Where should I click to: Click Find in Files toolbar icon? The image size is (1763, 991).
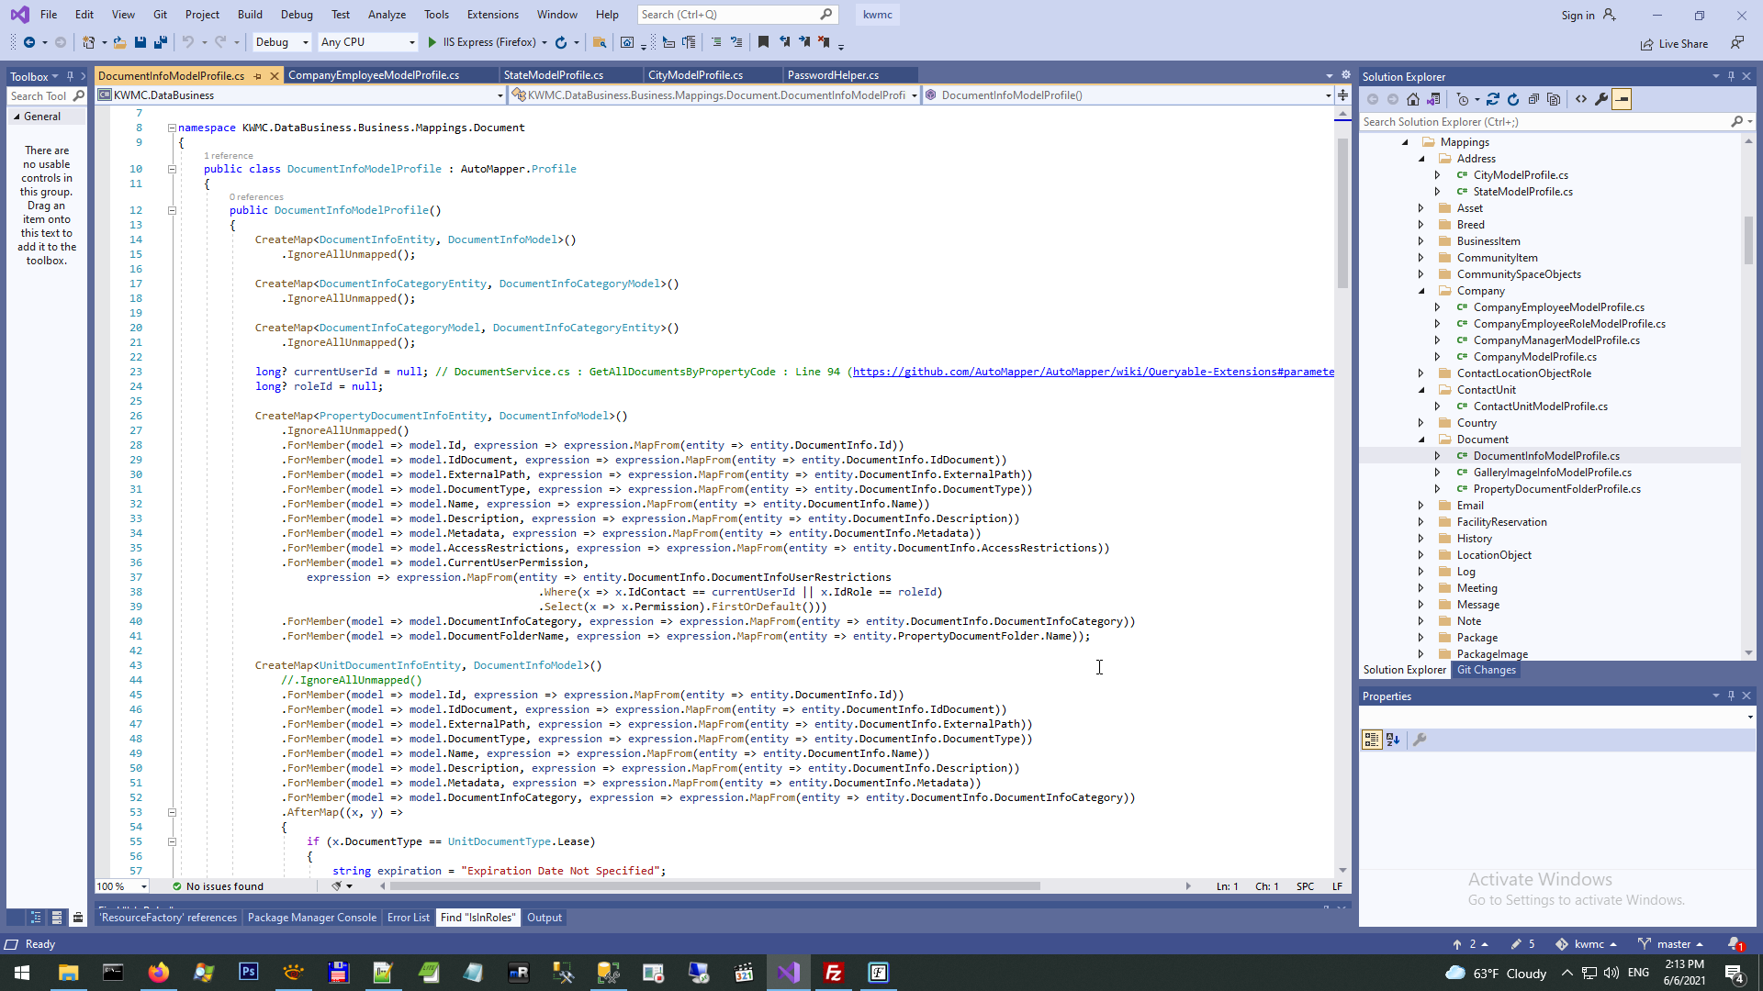click(599, 42)
